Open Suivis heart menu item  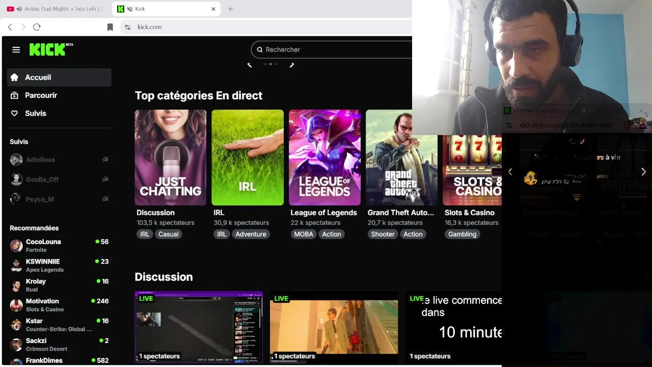(x=59, y=113)
